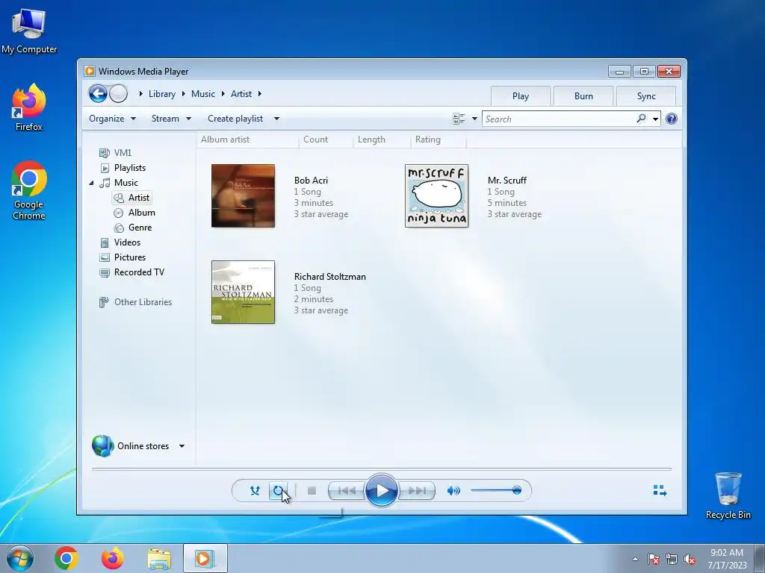765x573 pixels.
Task: Switch to the Play tab
Action: coord(521,96)
